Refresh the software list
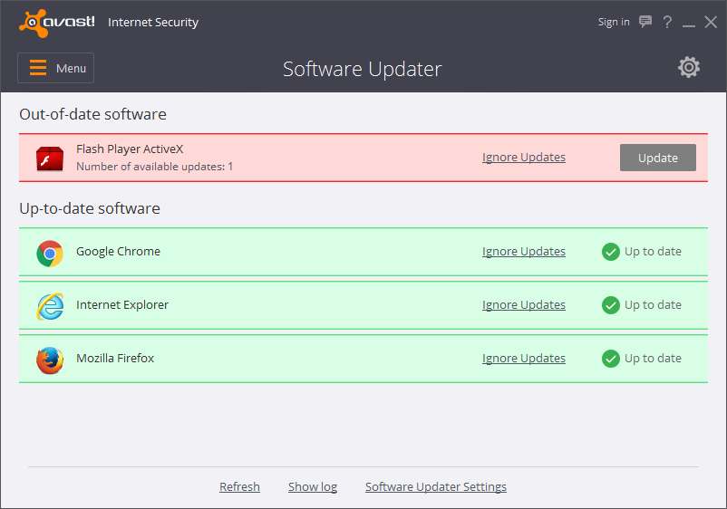The width and height of the screenshot is (727, 509). click(239, 486)
